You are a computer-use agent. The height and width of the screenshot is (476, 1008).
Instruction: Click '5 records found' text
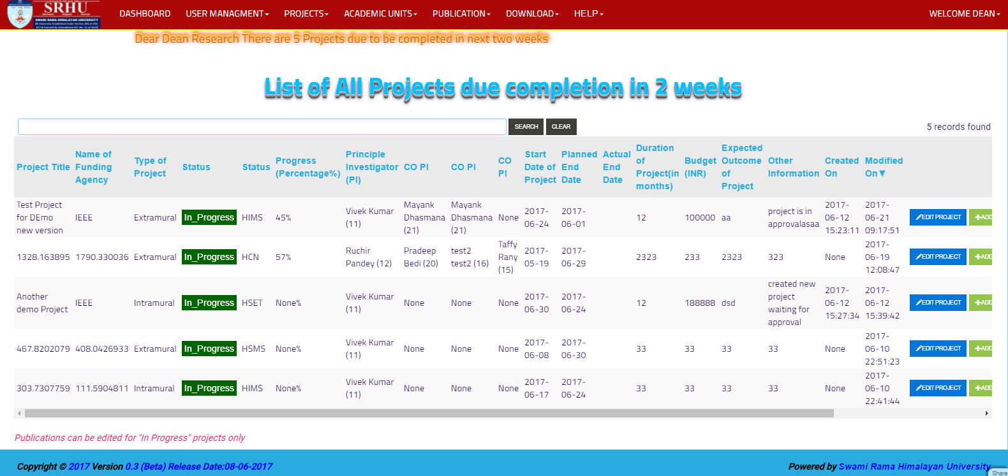[x=958, y=127]
